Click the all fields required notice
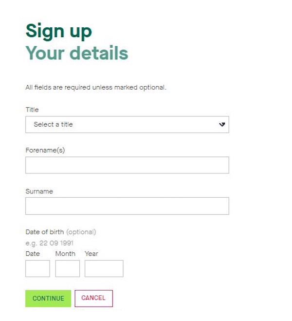Viewport: 292px width, 321px height. click(x=96, y=88)
